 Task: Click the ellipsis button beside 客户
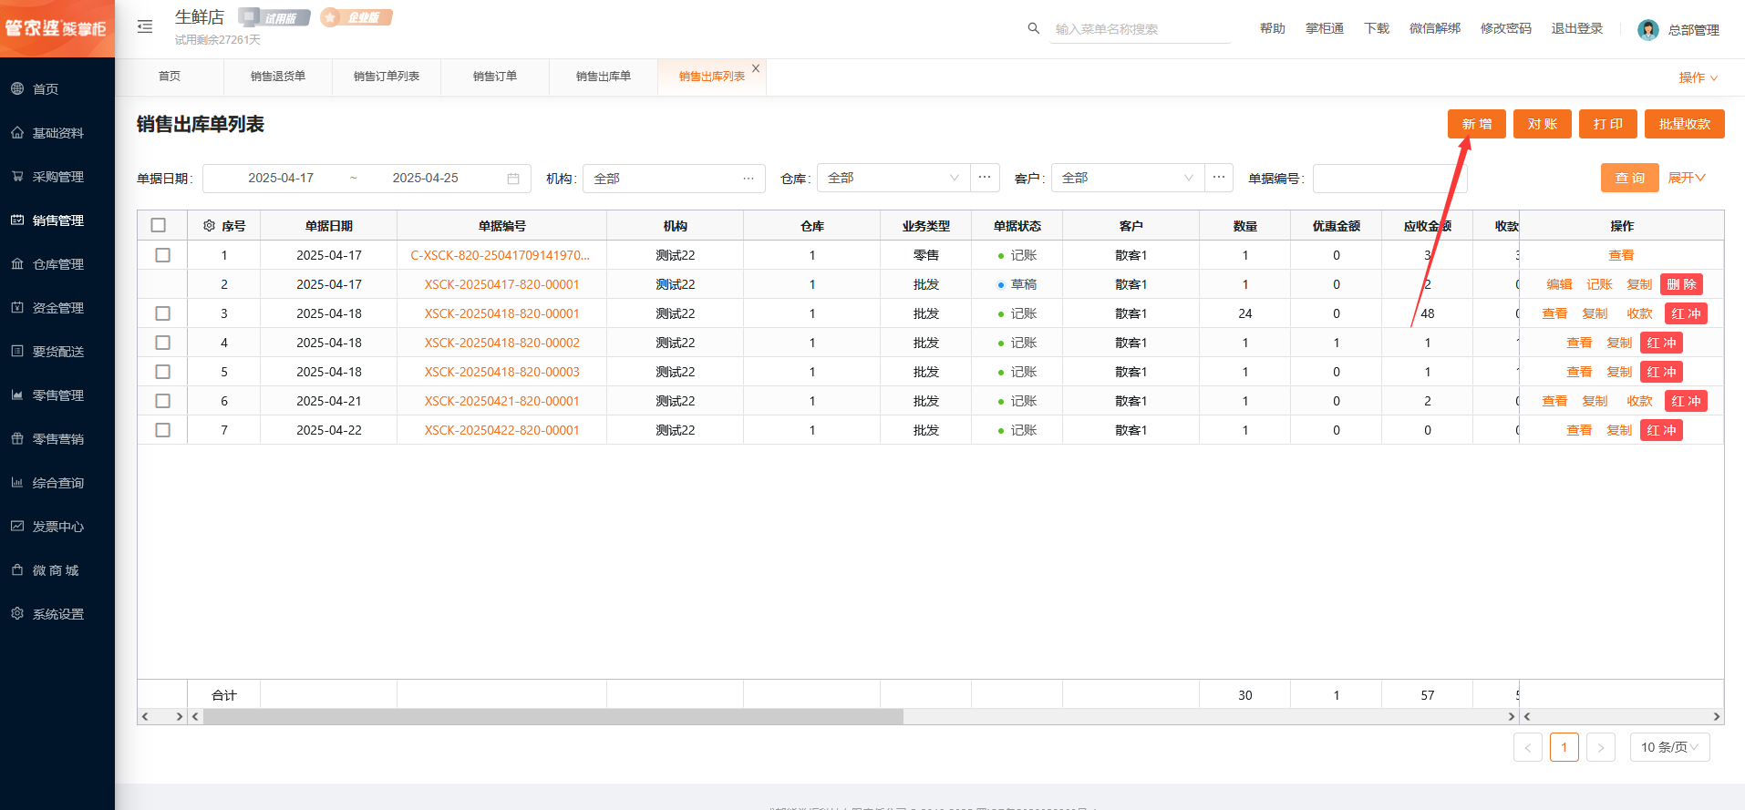[1218, 178]
